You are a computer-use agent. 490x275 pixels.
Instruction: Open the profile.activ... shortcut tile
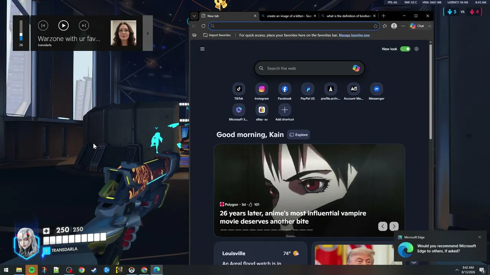[x=330, y=92]
